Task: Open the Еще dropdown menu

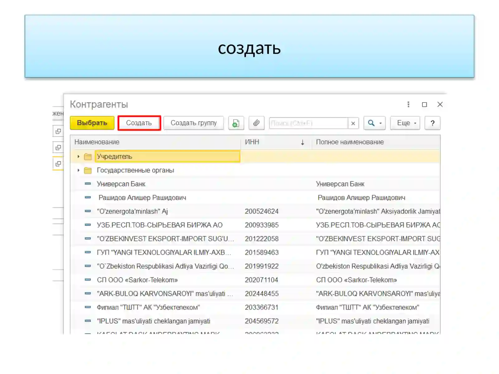Action: tap(405, 123)
